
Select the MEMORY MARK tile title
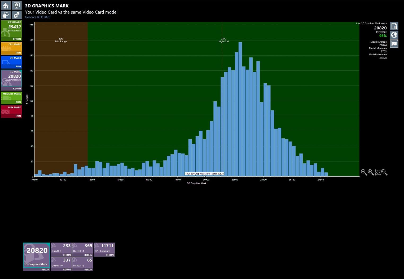click(12, 94)
